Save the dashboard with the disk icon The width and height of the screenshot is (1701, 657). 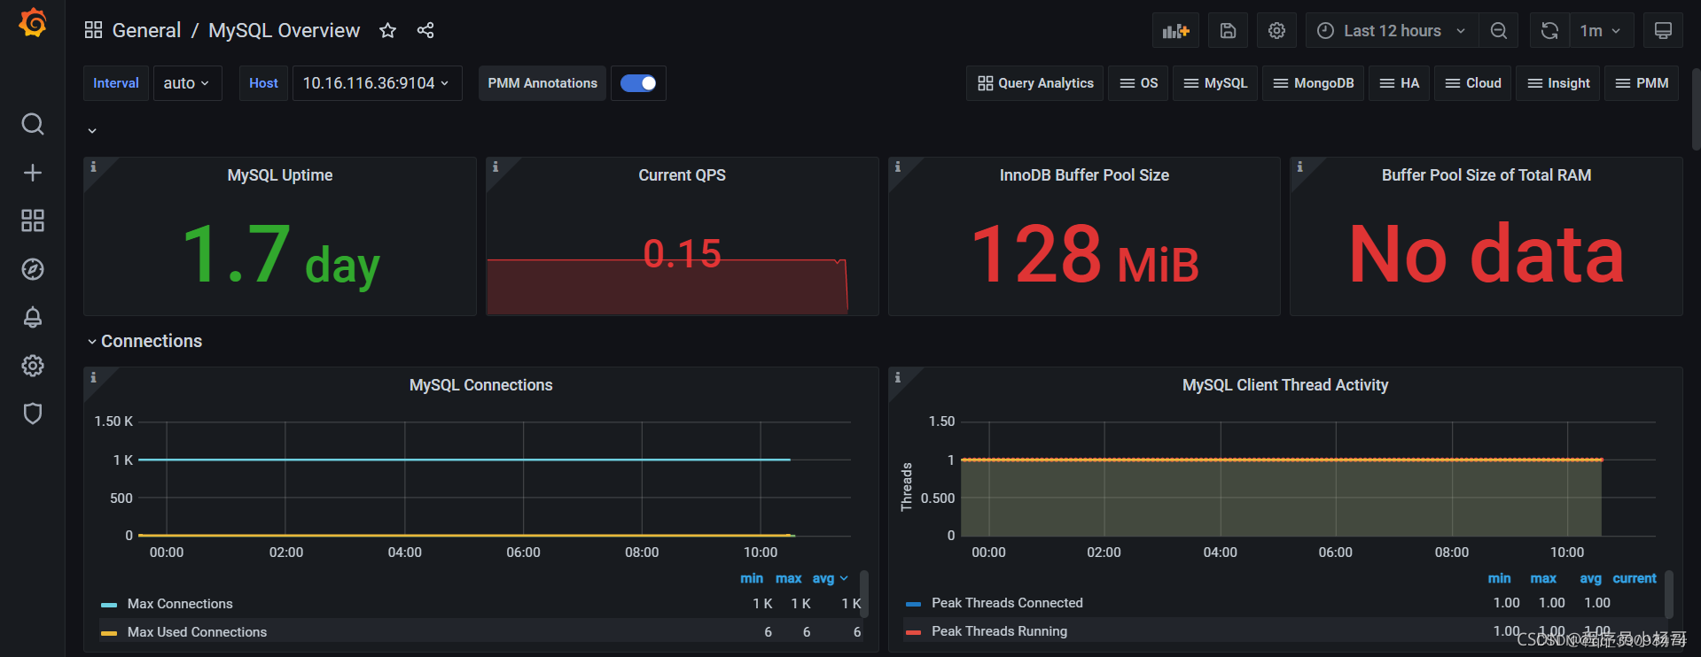[1228, 31]
